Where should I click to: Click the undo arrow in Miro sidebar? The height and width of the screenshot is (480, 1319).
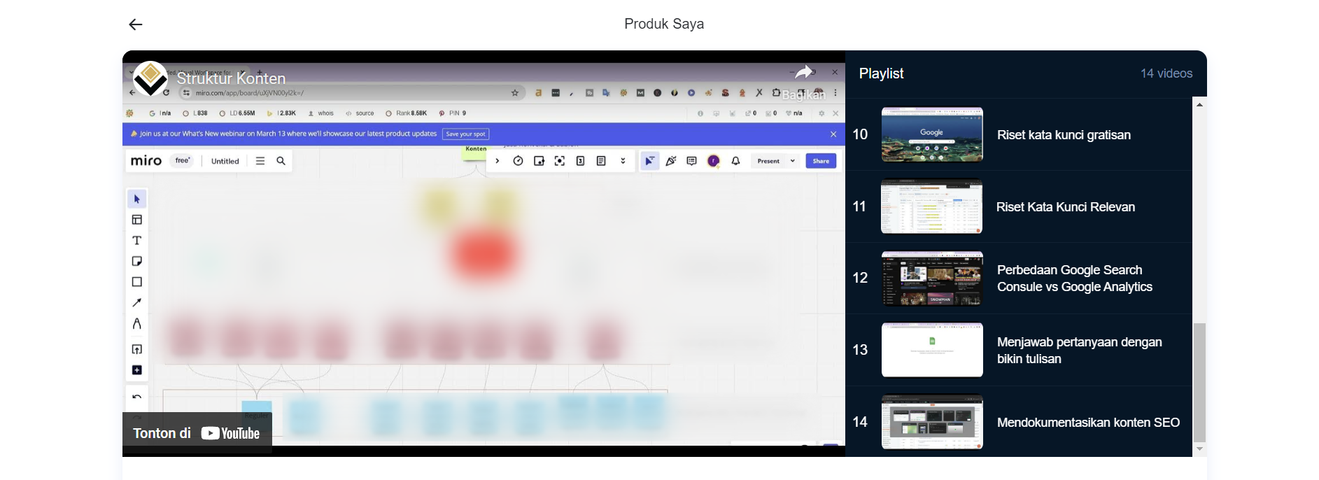pyautogui.click(x=137, y=397)
